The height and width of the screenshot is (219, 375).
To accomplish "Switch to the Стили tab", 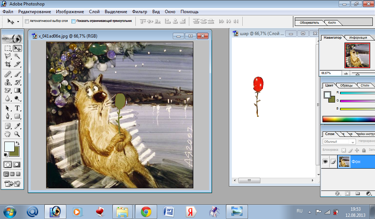I will pos(365,85).
